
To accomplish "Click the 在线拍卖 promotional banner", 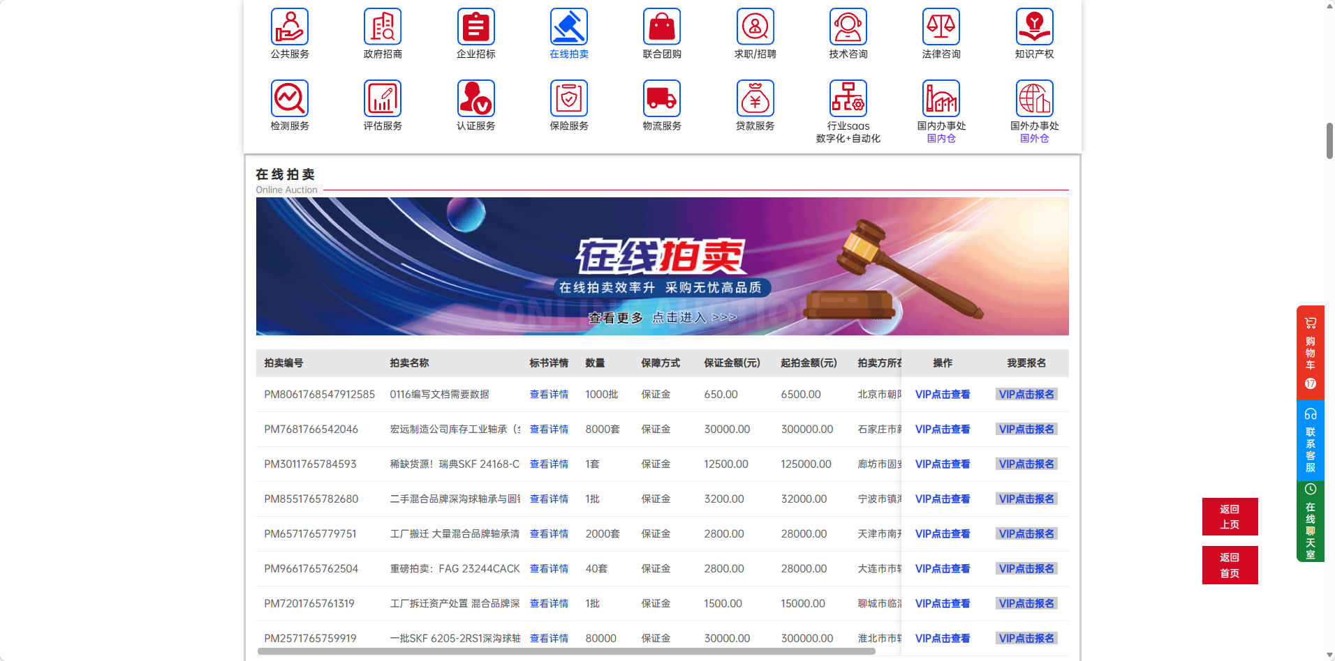I will (661, 266).
